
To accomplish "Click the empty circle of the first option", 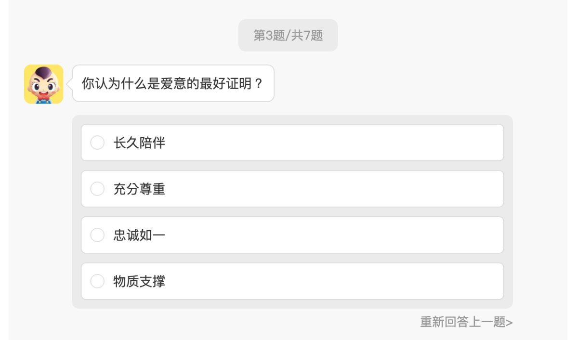I will (x=97, y=143).
